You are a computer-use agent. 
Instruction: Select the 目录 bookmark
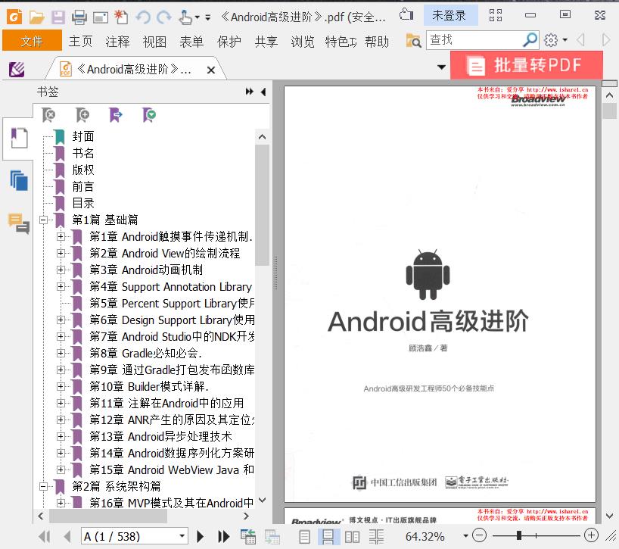click(83, 204)
